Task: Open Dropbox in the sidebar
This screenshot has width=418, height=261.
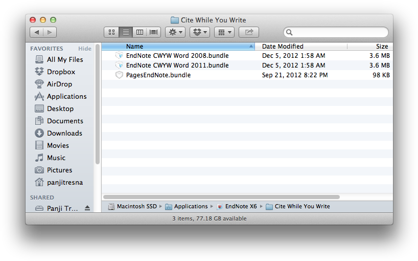Action: [60, 72]
